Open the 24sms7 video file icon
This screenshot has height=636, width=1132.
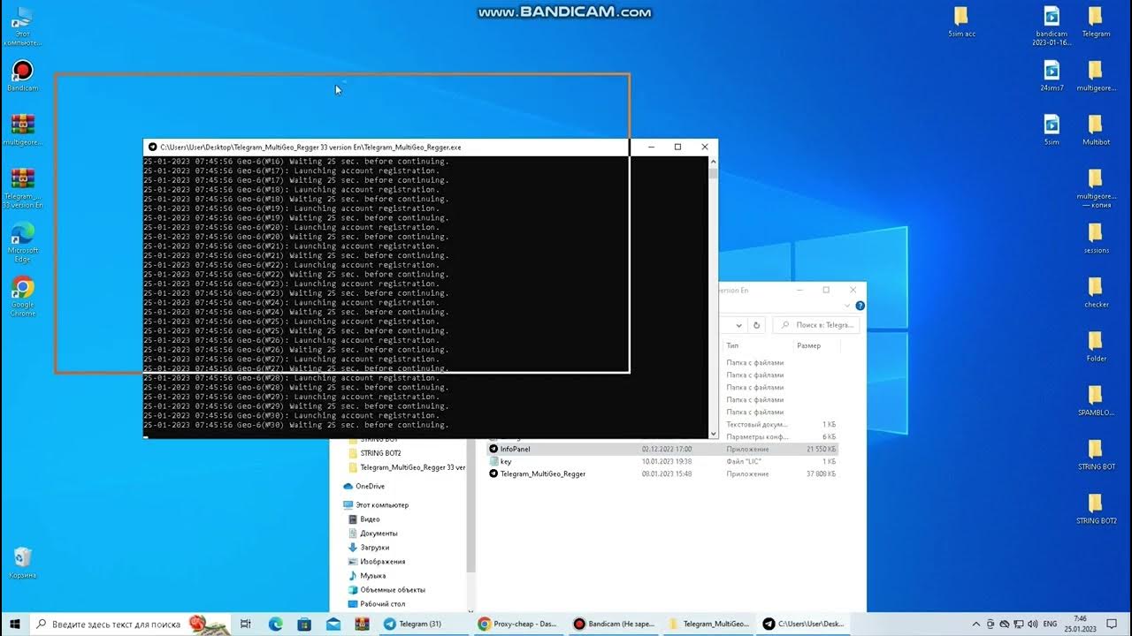coord(1052,74)
